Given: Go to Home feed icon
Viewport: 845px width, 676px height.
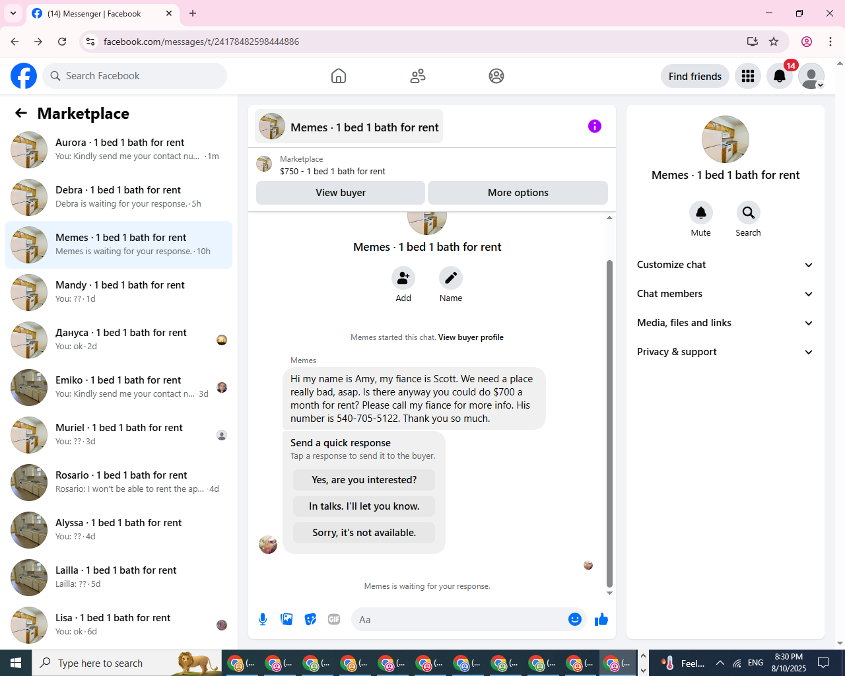Looking at the screenshot, I should (339, 76).
